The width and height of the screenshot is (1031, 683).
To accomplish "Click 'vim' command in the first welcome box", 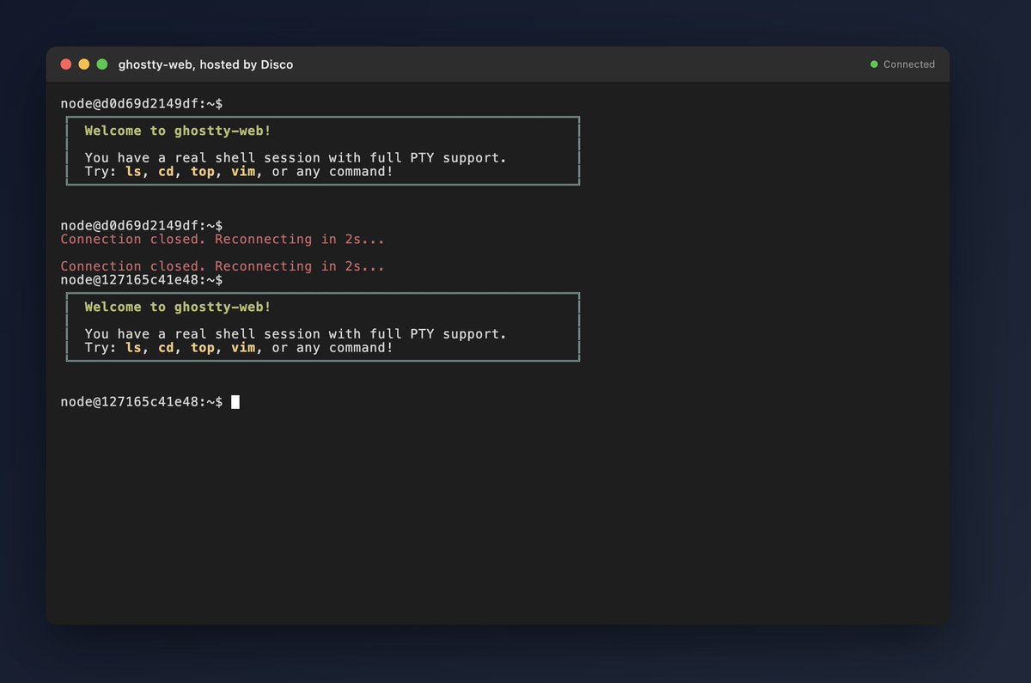I will (243, 172).
